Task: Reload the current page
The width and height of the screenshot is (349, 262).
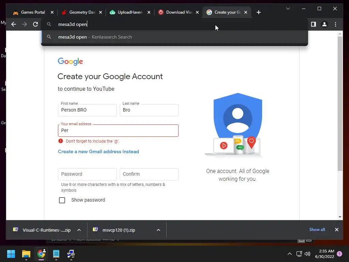Action: coord(35,24)
